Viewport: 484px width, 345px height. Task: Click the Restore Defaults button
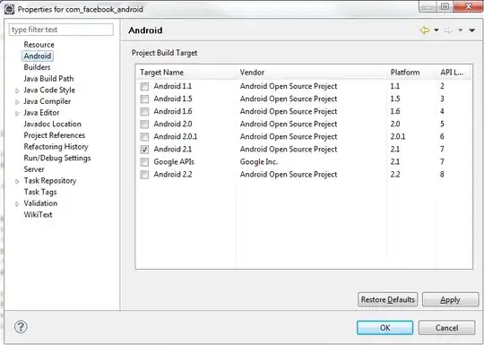click(388, 299)
